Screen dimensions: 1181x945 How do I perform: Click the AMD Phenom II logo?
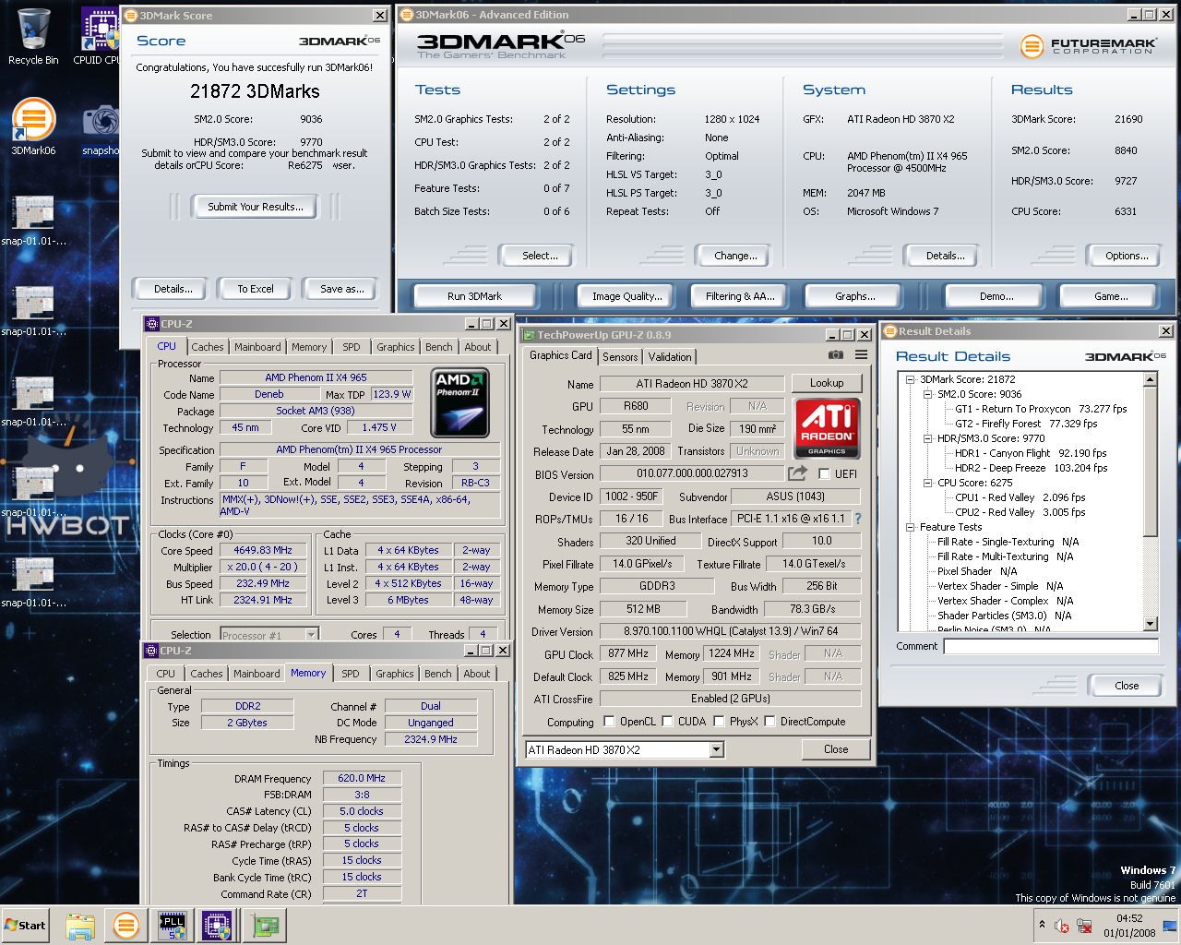pyautogui.click(x=460, y=402)
